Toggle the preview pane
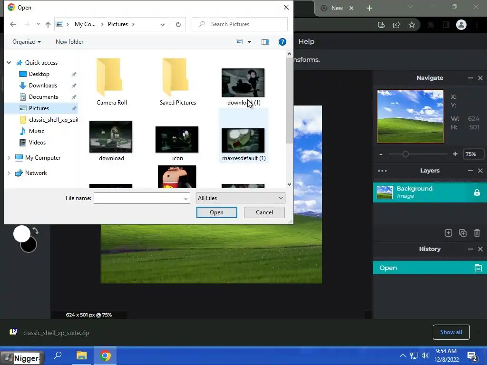 265,42
